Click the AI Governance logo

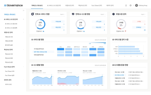(13, 5)
